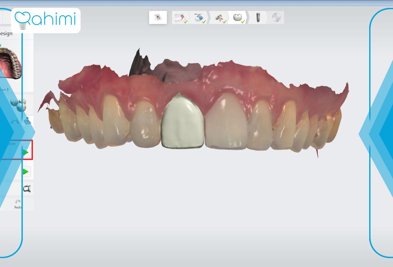Click the green play arrow in red box
Screen dimensions: 393x267
coord(26,152)
